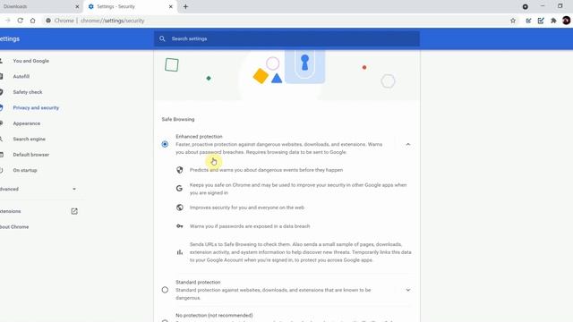Click 'Warns you if passwords are exposed' text

point(250,226)
